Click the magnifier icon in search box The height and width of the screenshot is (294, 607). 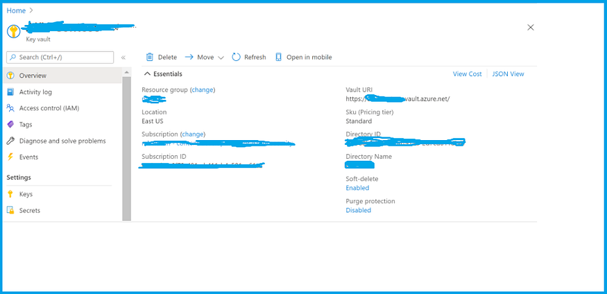pyautogui.click(x=14, y=58)
